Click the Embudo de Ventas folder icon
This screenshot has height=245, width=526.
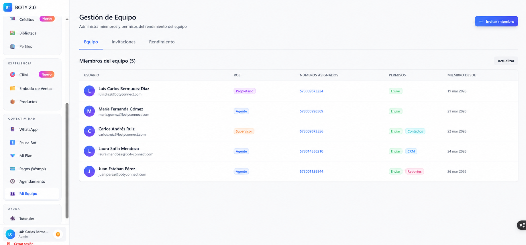tap(13, 88)
